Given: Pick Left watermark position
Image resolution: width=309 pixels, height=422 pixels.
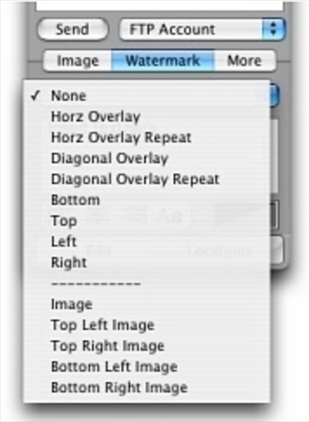Looking at the screenshot, I should [64, 242].
